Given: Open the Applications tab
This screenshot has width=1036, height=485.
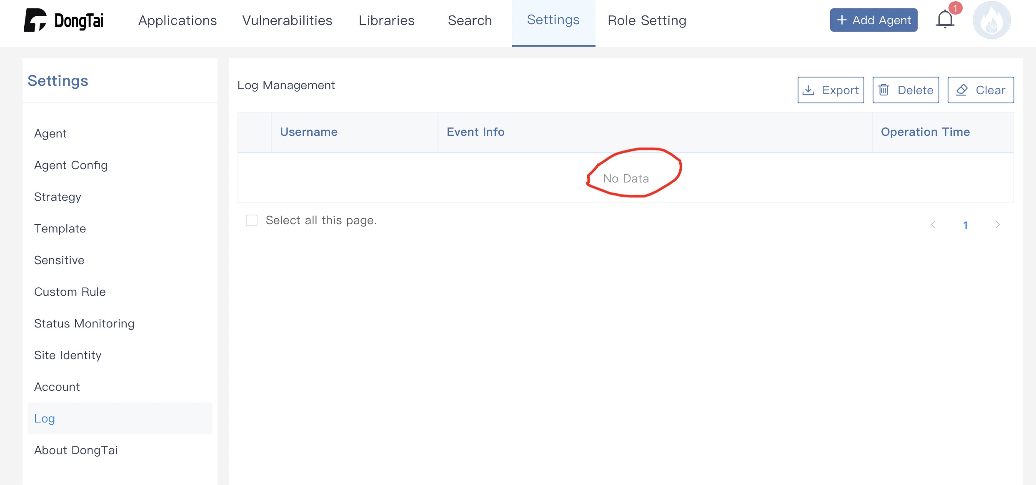Looking at the screenshot, I should (x=178, y=20).
